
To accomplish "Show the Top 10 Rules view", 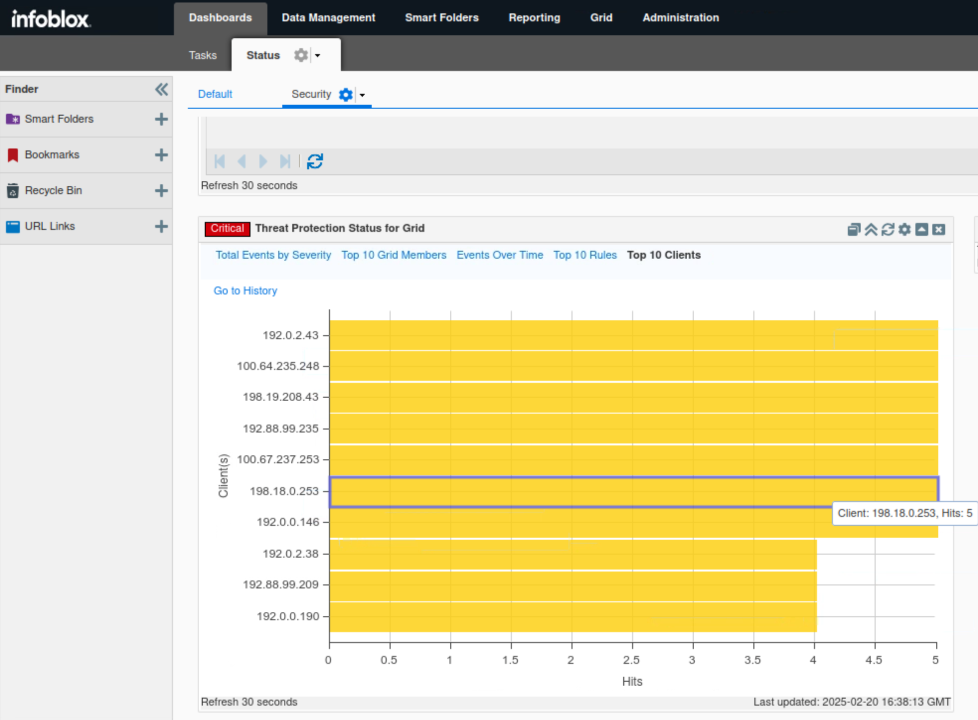I will 584,255.
